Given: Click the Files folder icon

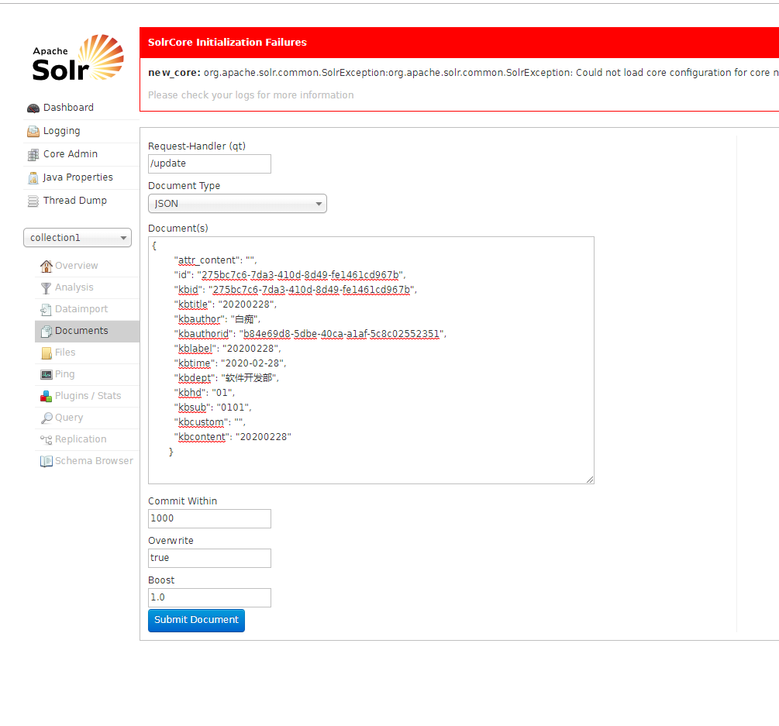Looking at the screenshot, I should [x=47, y=353].
